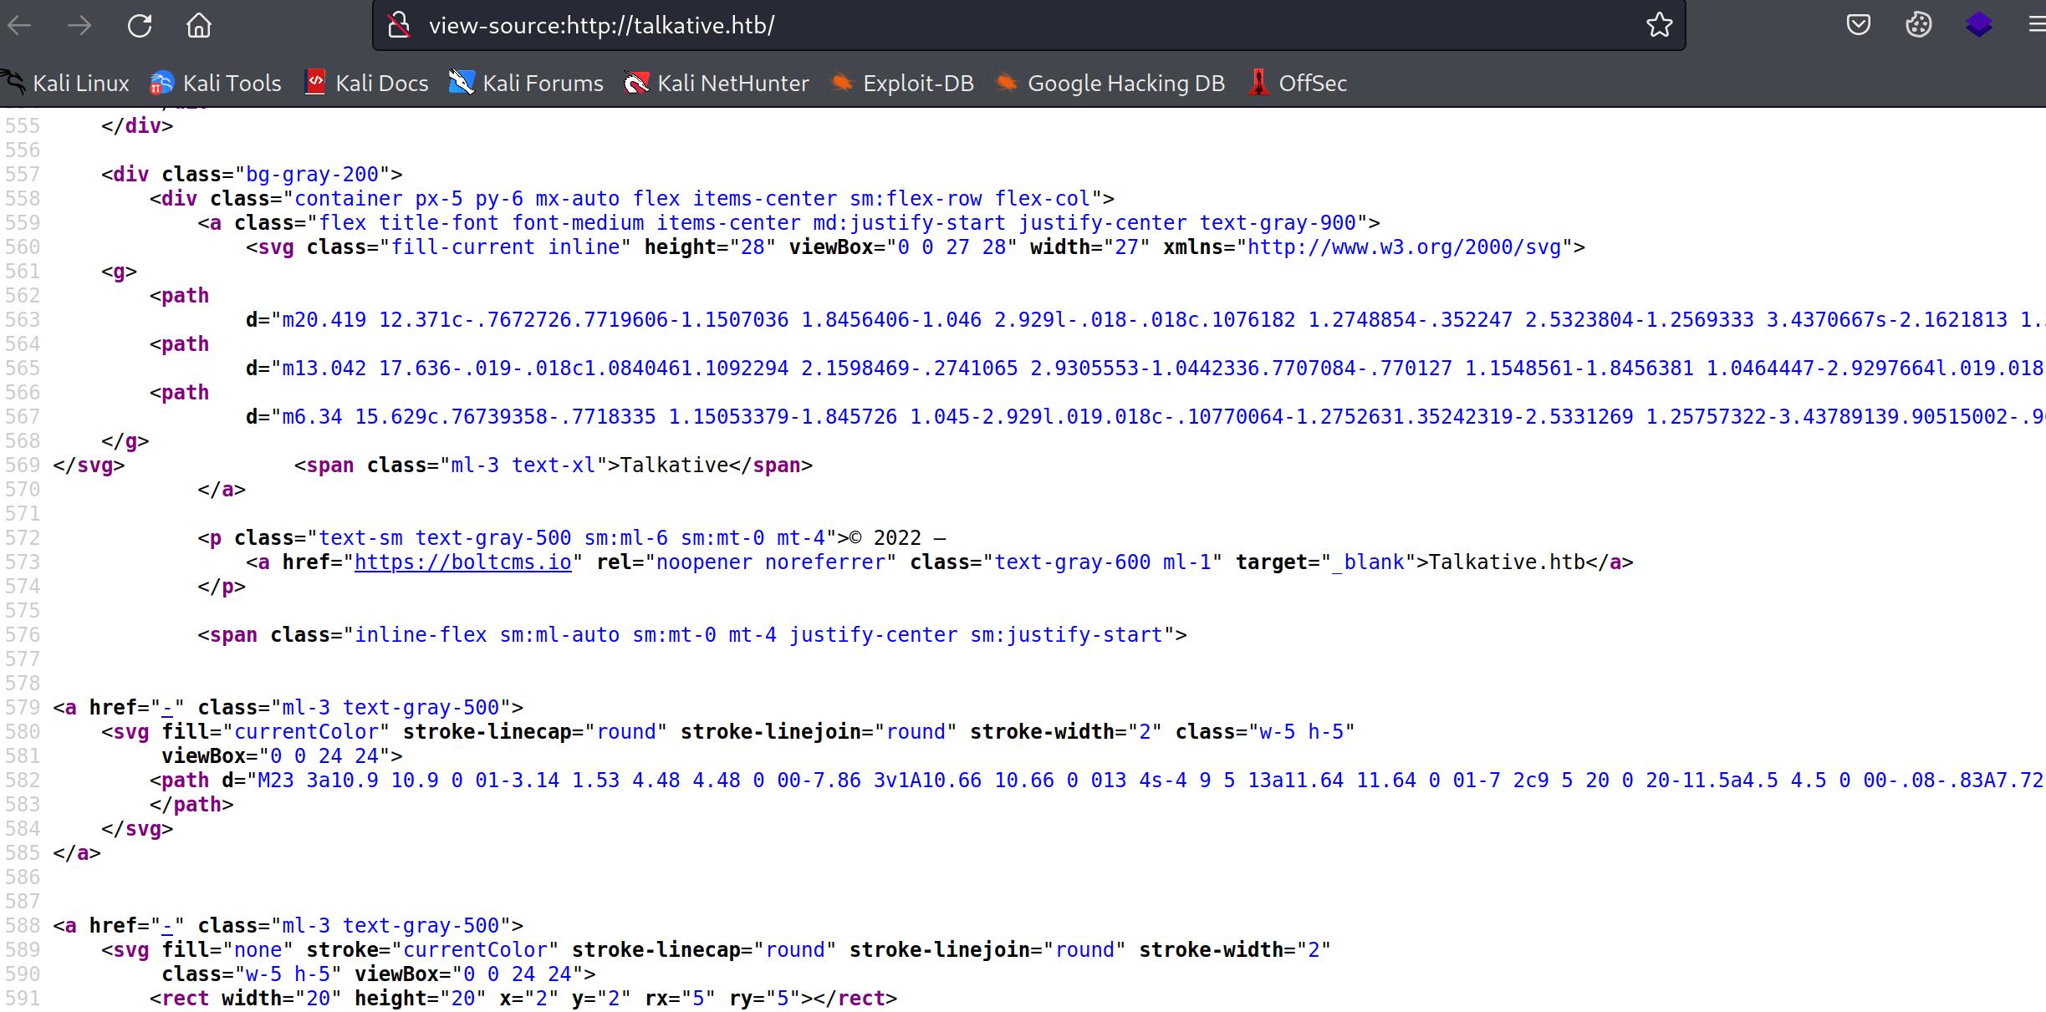
Task: Open the Kali Tools bookmark
Action: tap(216, 84)
